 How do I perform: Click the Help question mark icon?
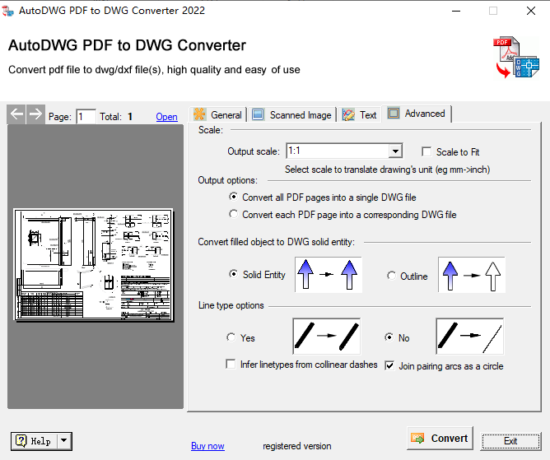(21, 441)
